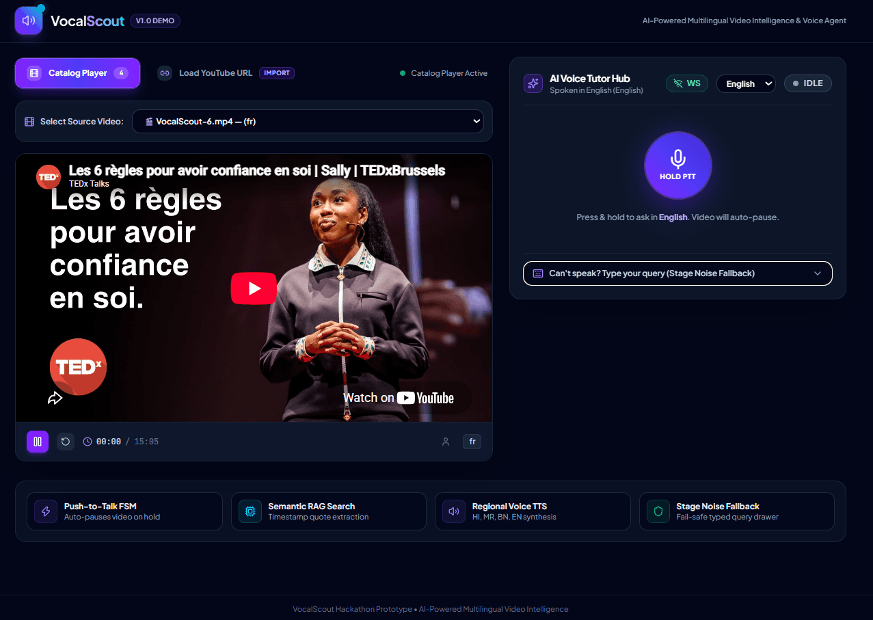Click the 15:05 duration text
This screenshot has width=873, height=620.
click(x=146, y=442)
